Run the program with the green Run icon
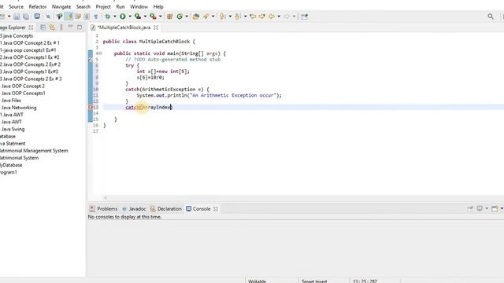 123,17
